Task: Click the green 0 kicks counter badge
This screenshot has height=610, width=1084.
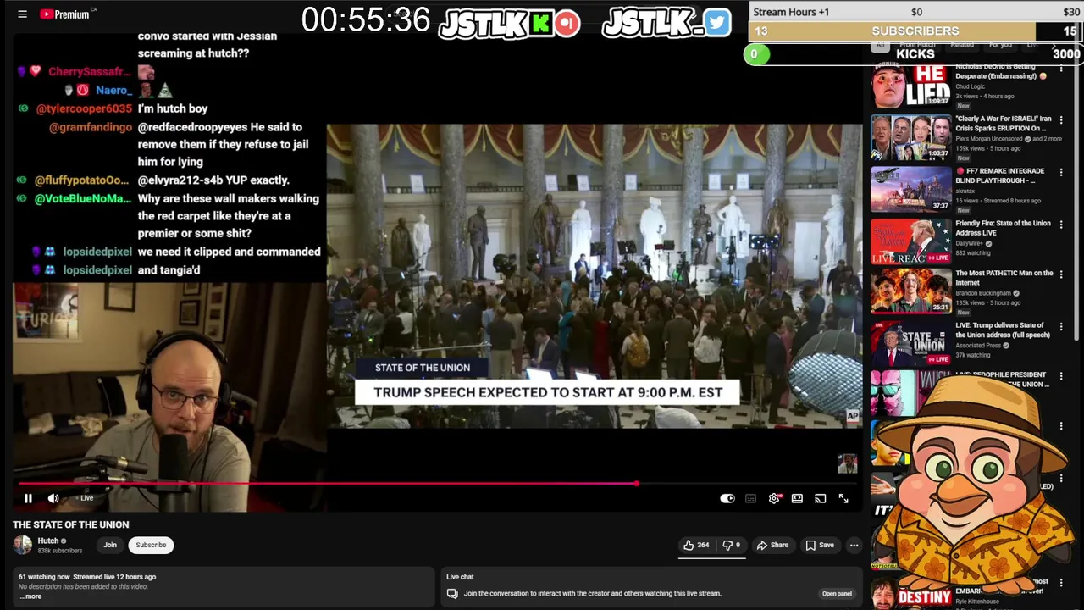Action: click(x=756, y=54)
